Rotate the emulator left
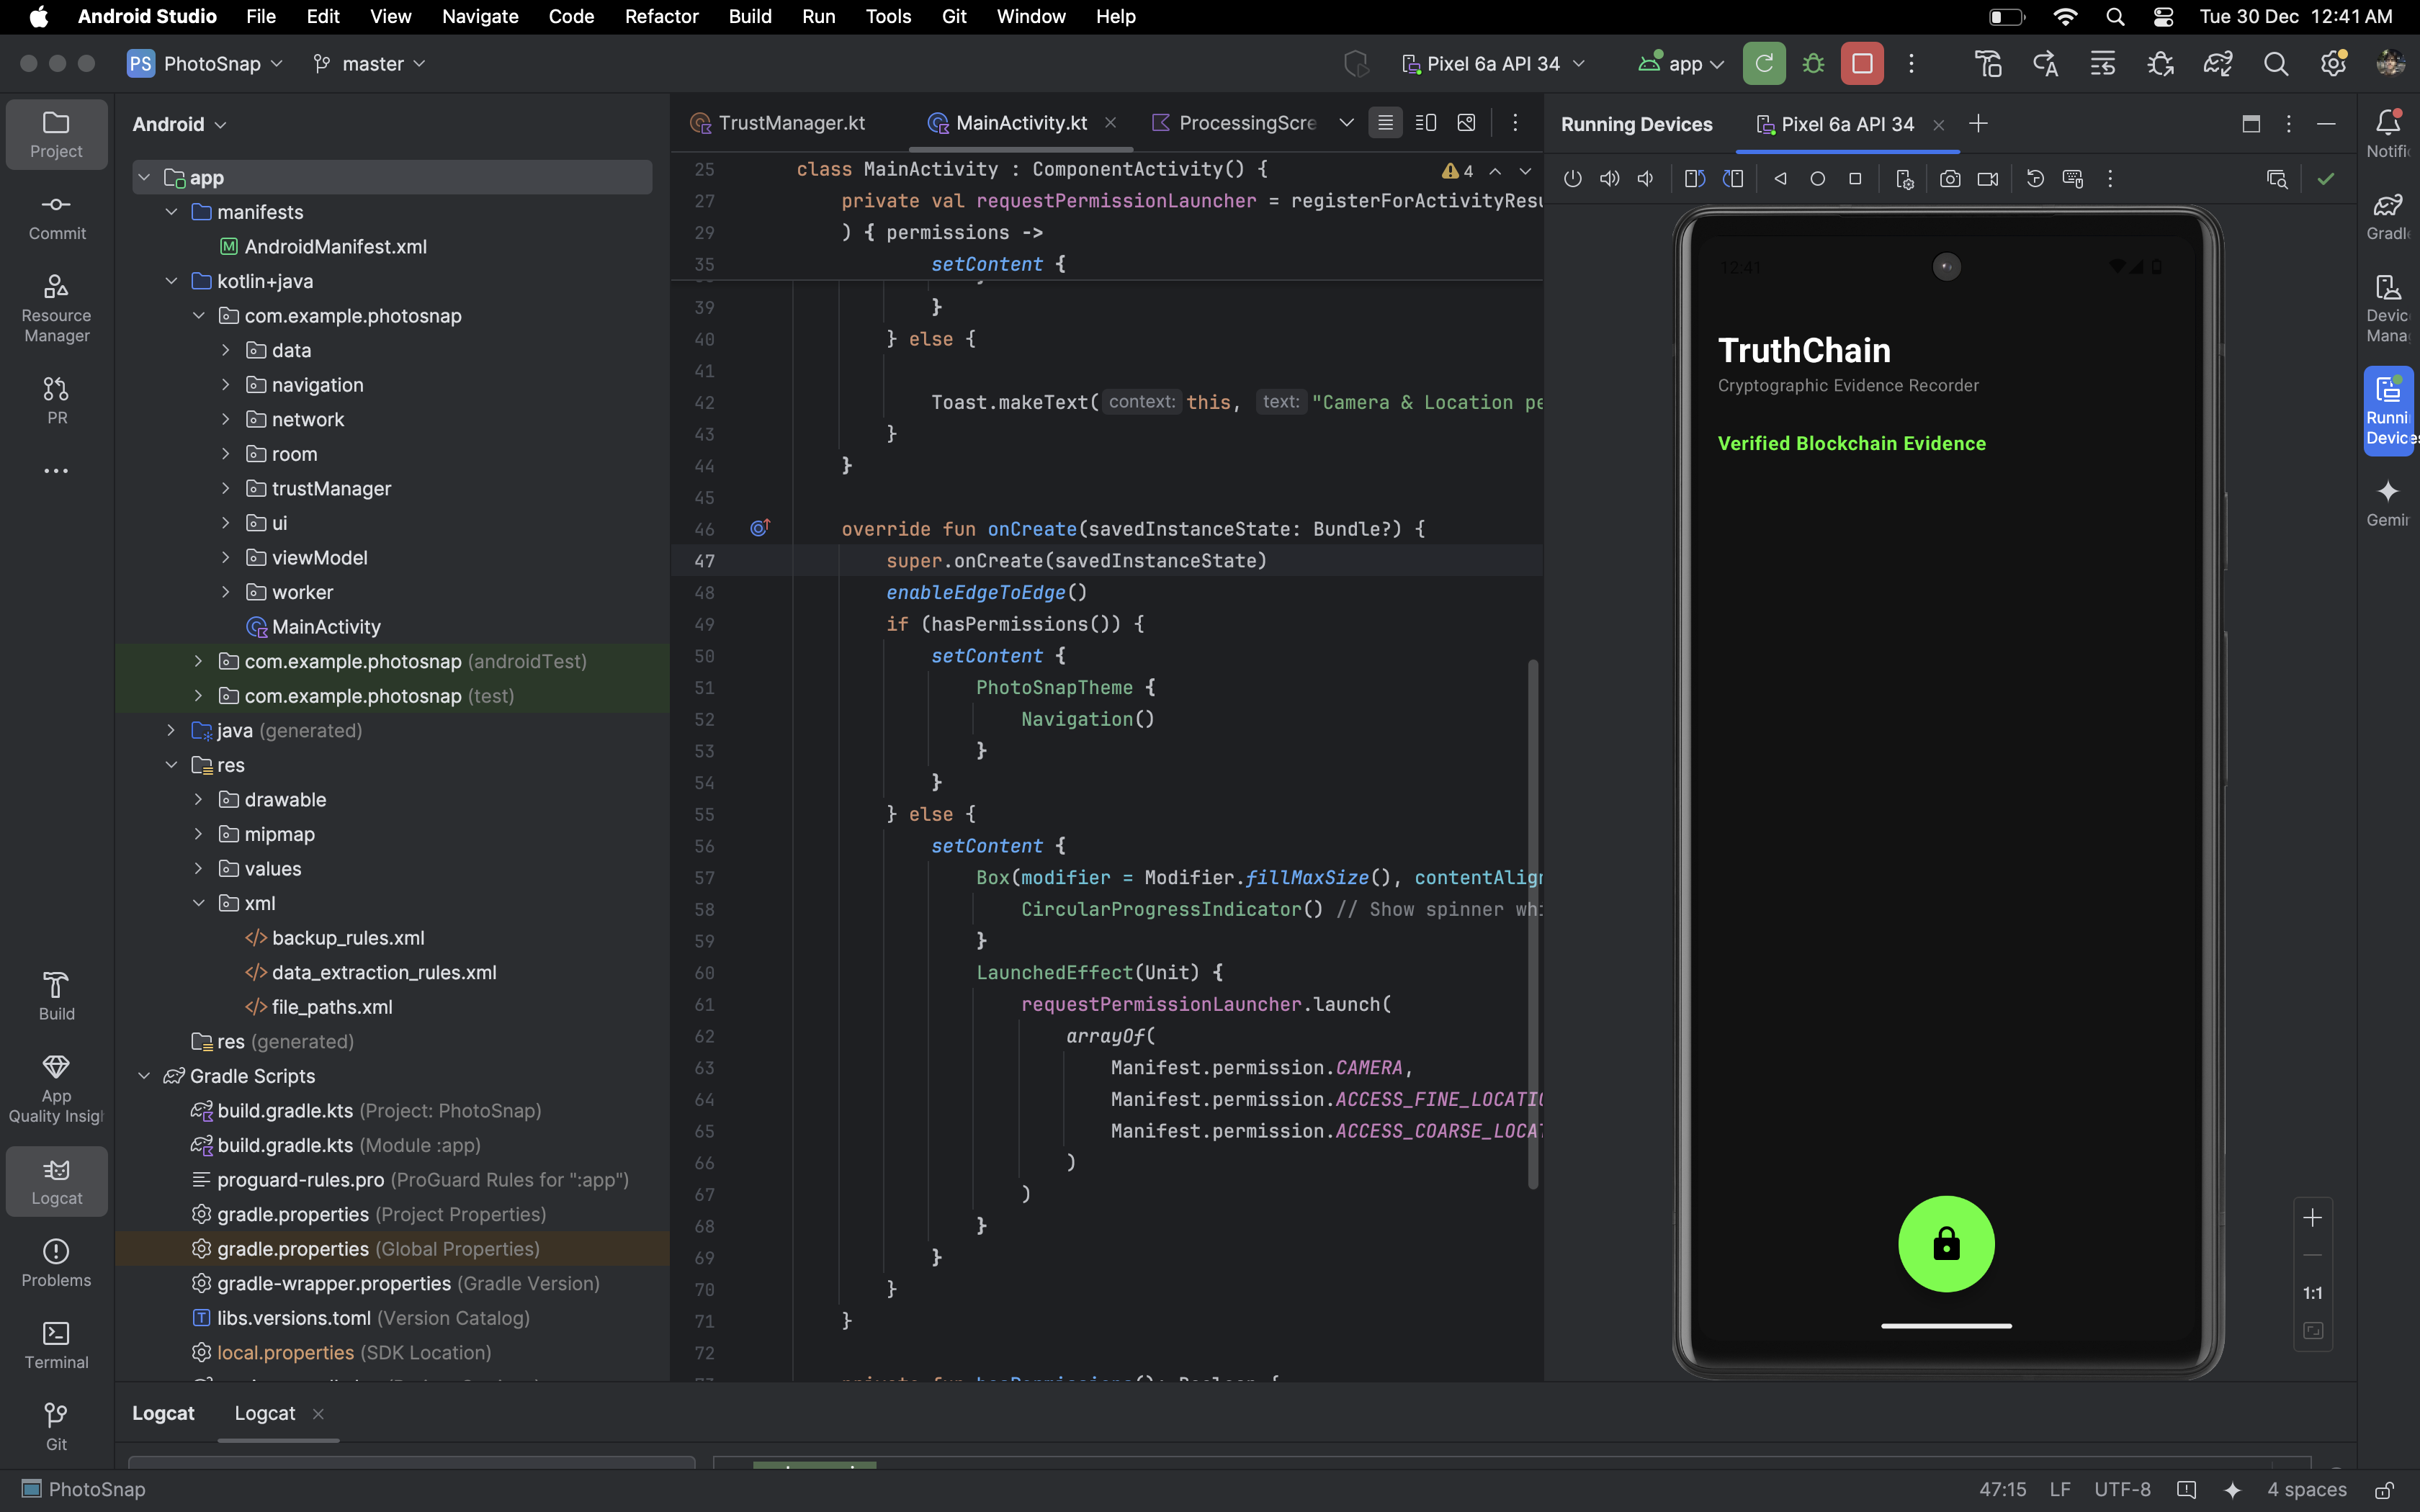The width and height of the screenshot is (2420, 1512). click(x=1694, y=179)
